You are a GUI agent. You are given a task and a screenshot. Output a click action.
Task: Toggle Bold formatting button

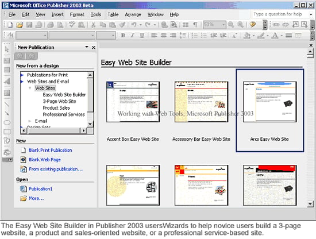tap(123, 36)
